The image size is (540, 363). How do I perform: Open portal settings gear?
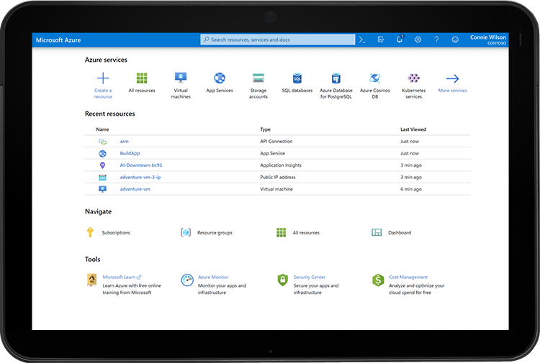418,40
